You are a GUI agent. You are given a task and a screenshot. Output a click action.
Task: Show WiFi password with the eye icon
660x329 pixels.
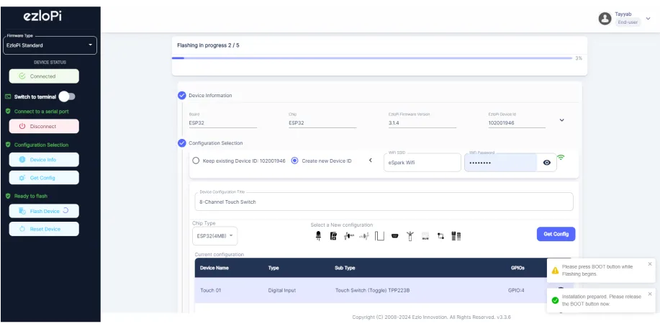point(547,163)
